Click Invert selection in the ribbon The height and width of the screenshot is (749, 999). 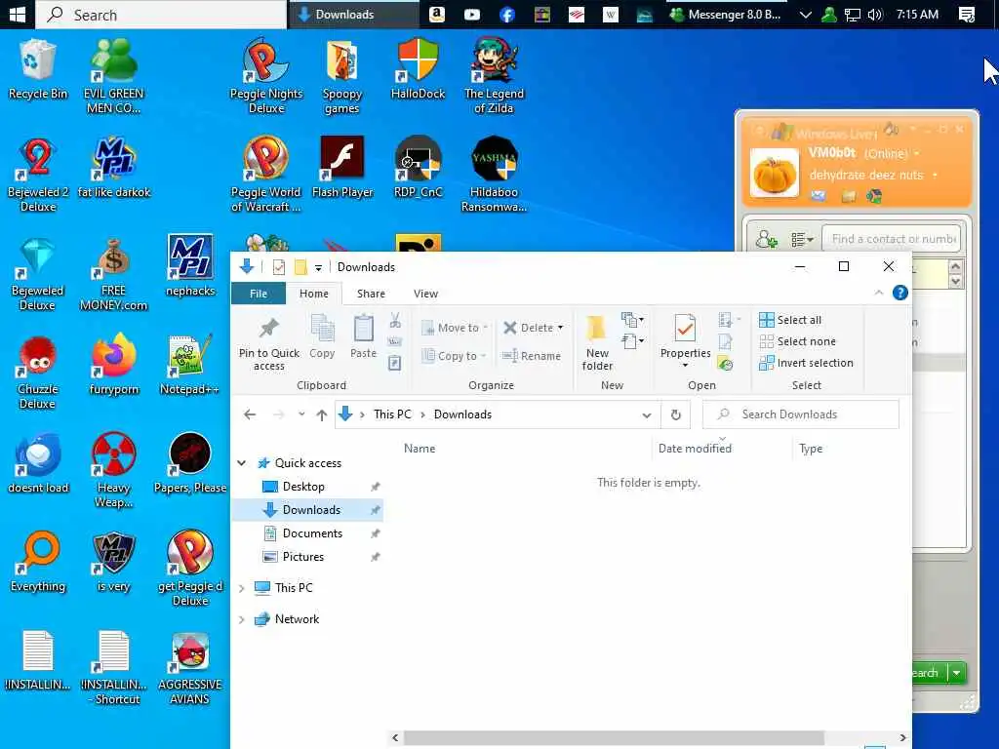[806, 363]
